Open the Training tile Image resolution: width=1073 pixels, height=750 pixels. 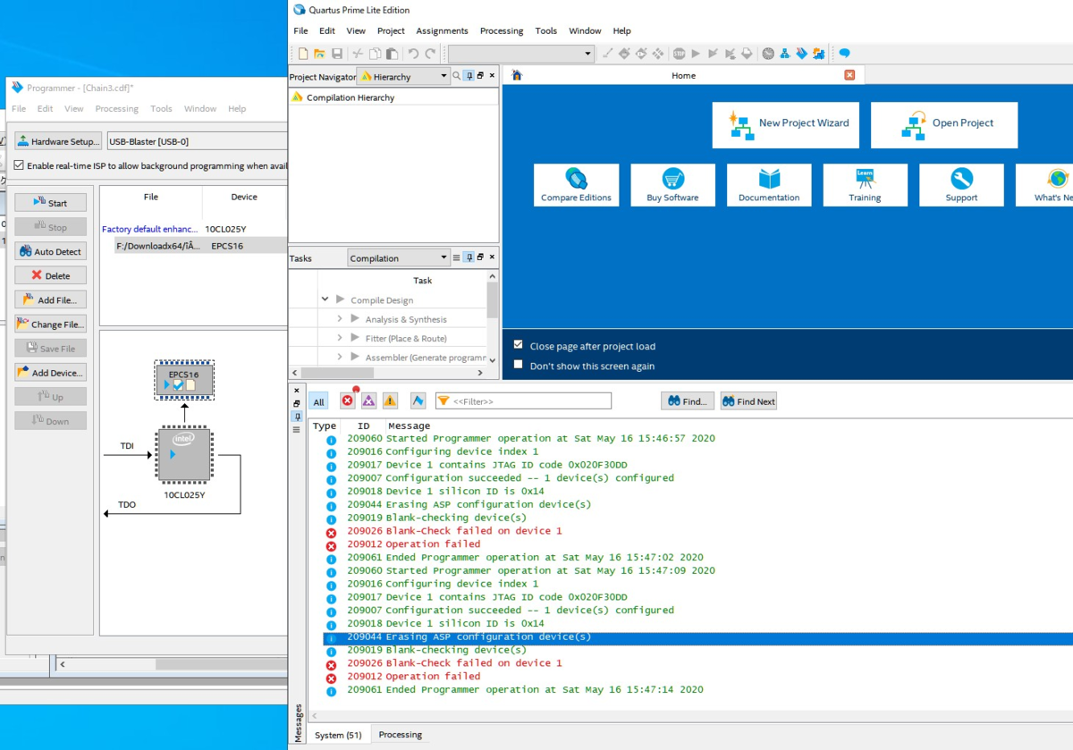pyautogui.click(x=865, y=185)
